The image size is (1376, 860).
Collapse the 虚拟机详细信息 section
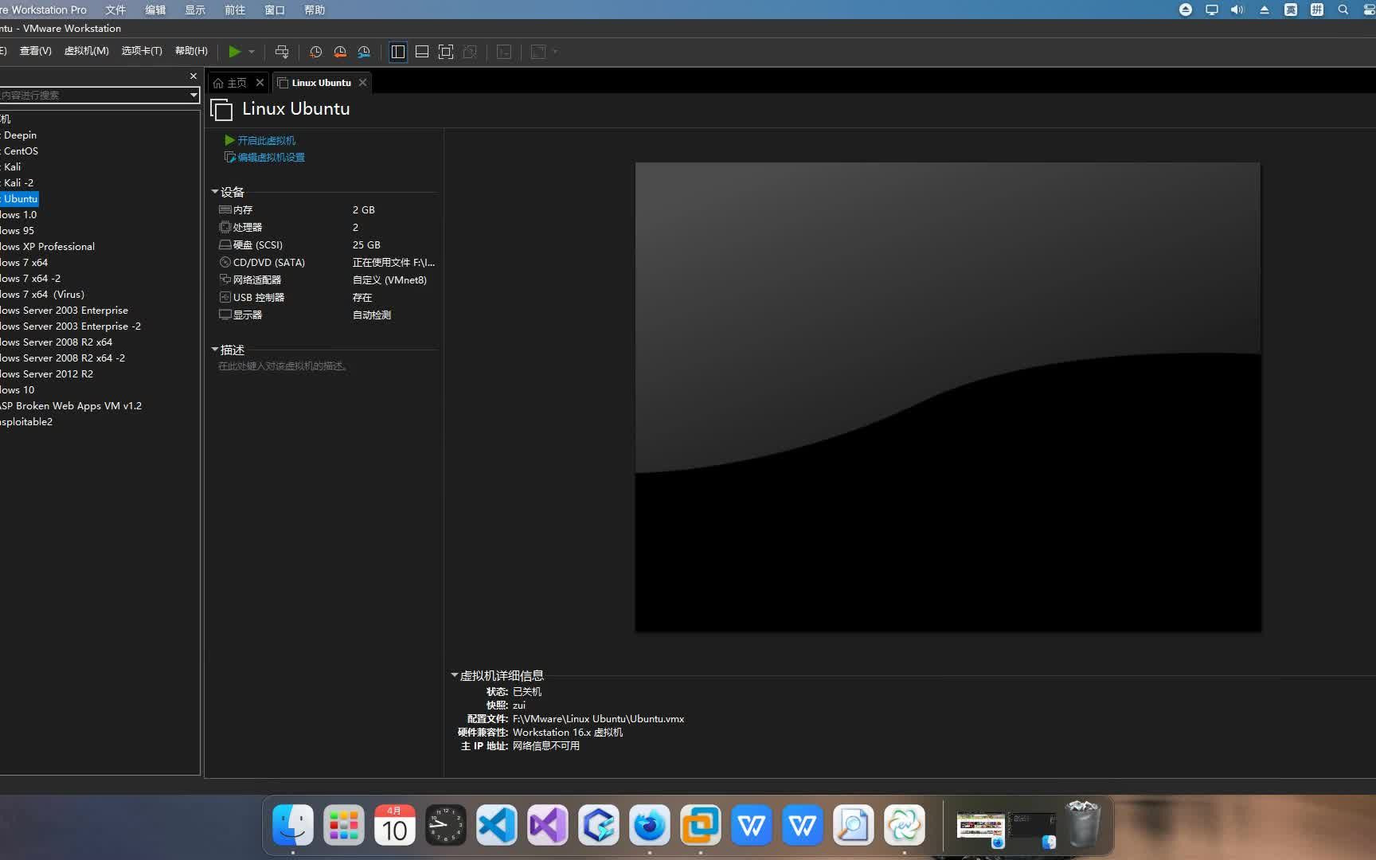(455, 675)
